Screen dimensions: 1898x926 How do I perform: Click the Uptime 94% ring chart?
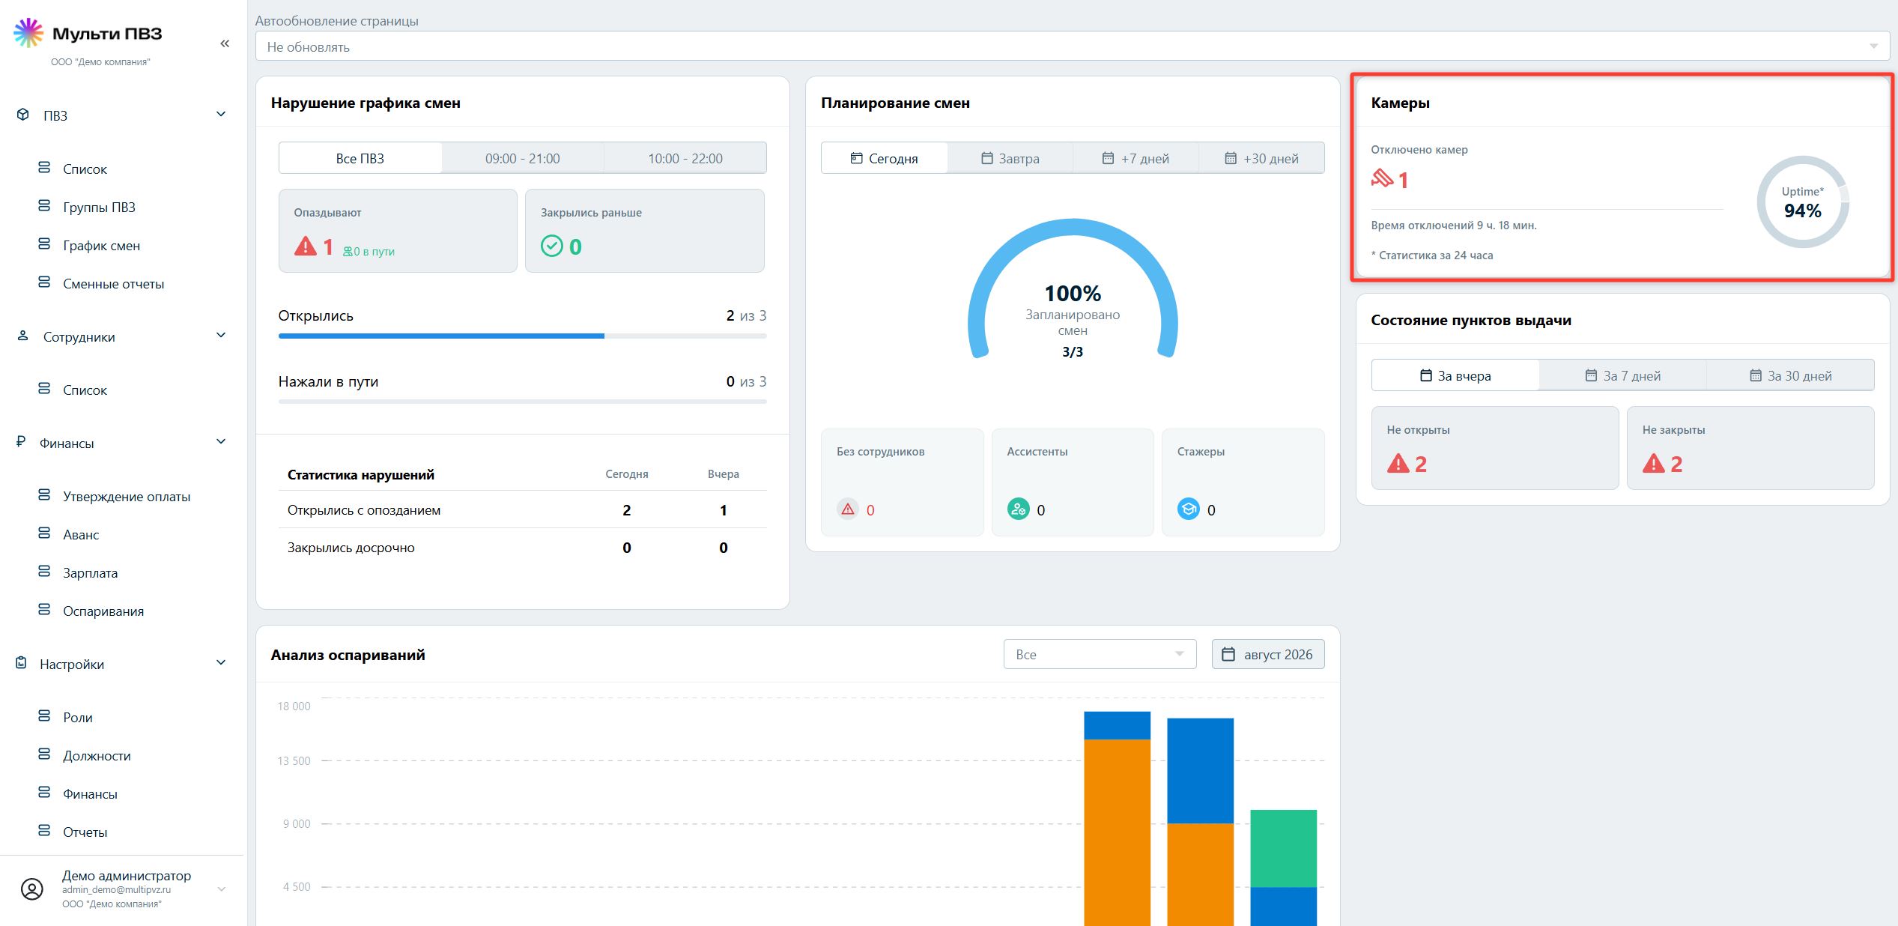coord(1803,202)
